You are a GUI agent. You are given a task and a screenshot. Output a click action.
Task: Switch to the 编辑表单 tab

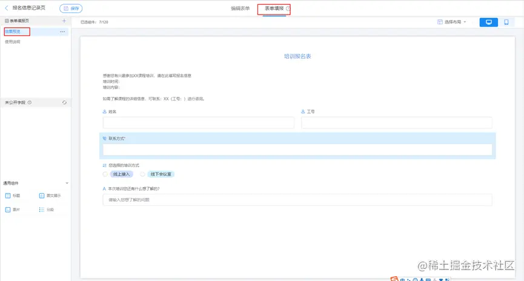click(240, 8)
